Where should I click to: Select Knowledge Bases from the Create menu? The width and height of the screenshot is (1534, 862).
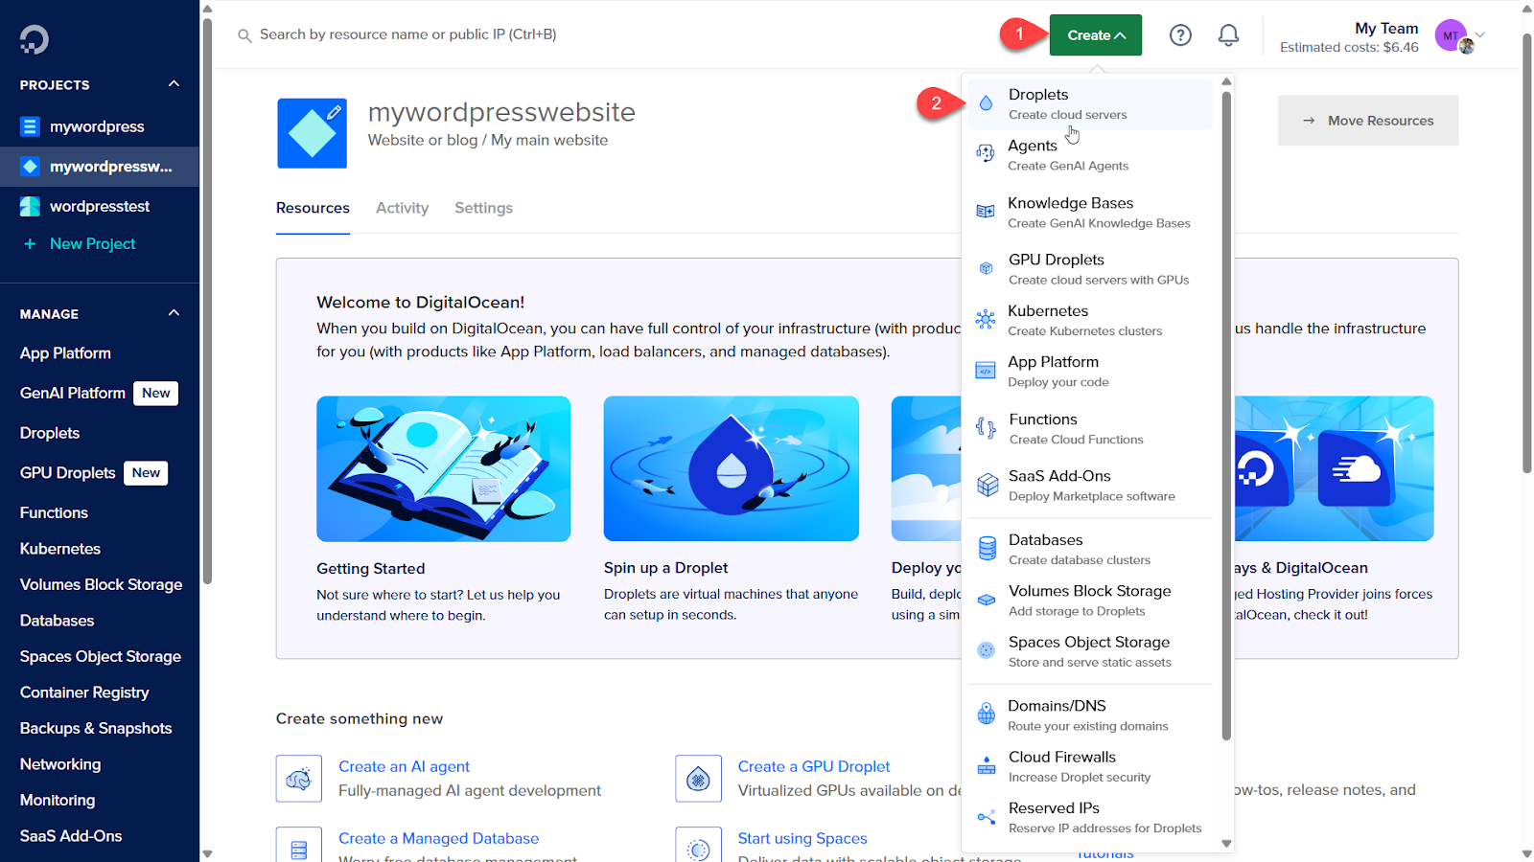coord(1090,212)
